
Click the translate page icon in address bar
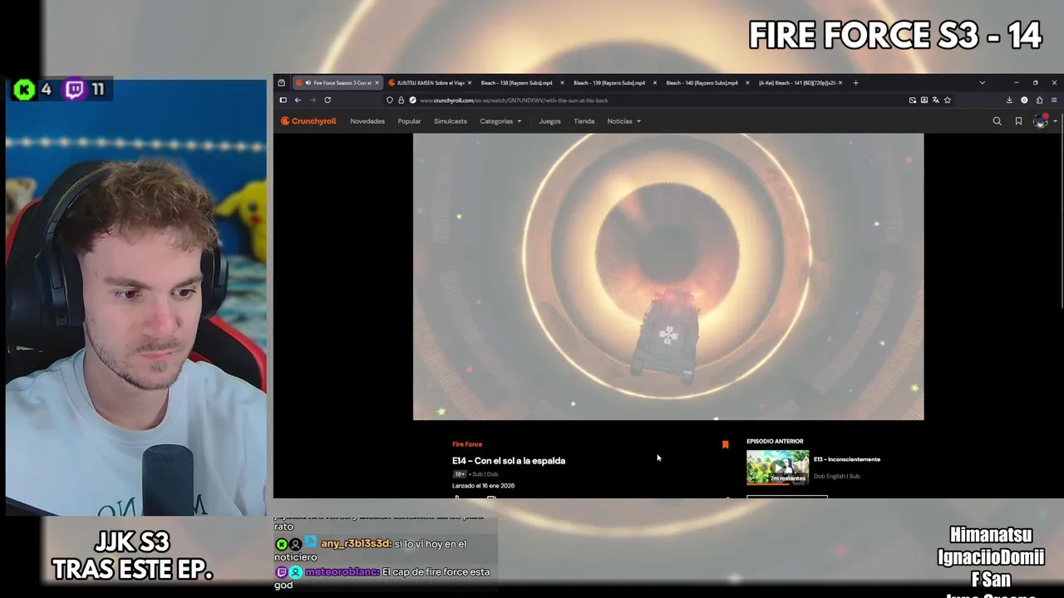935,100
